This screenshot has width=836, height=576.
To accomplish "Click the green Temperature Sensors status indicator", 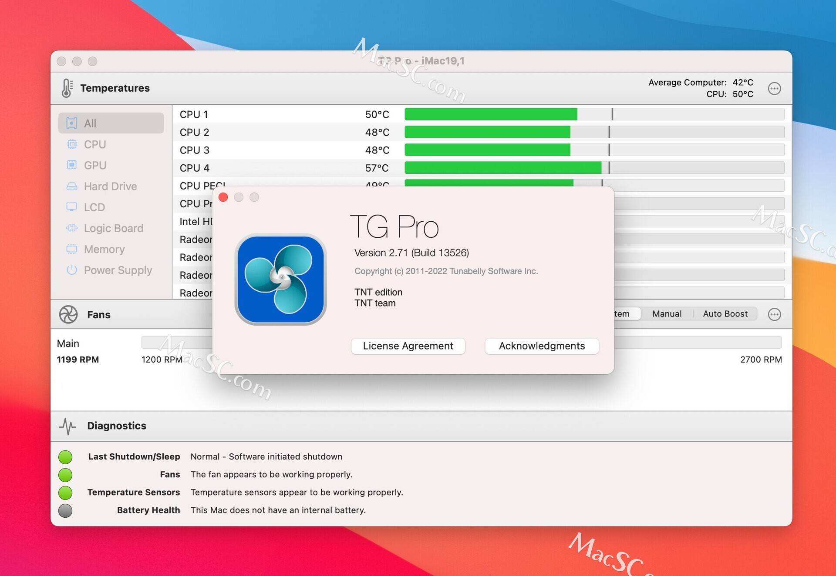I will click(65, 493).
